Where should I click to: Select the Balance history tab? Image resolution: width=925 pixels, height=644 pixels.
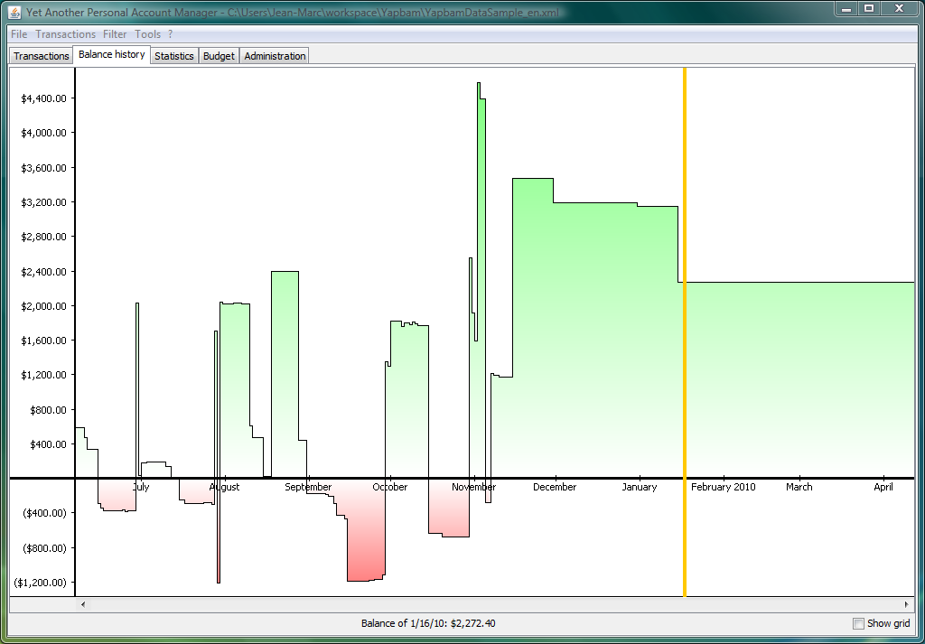pos(111,54)
